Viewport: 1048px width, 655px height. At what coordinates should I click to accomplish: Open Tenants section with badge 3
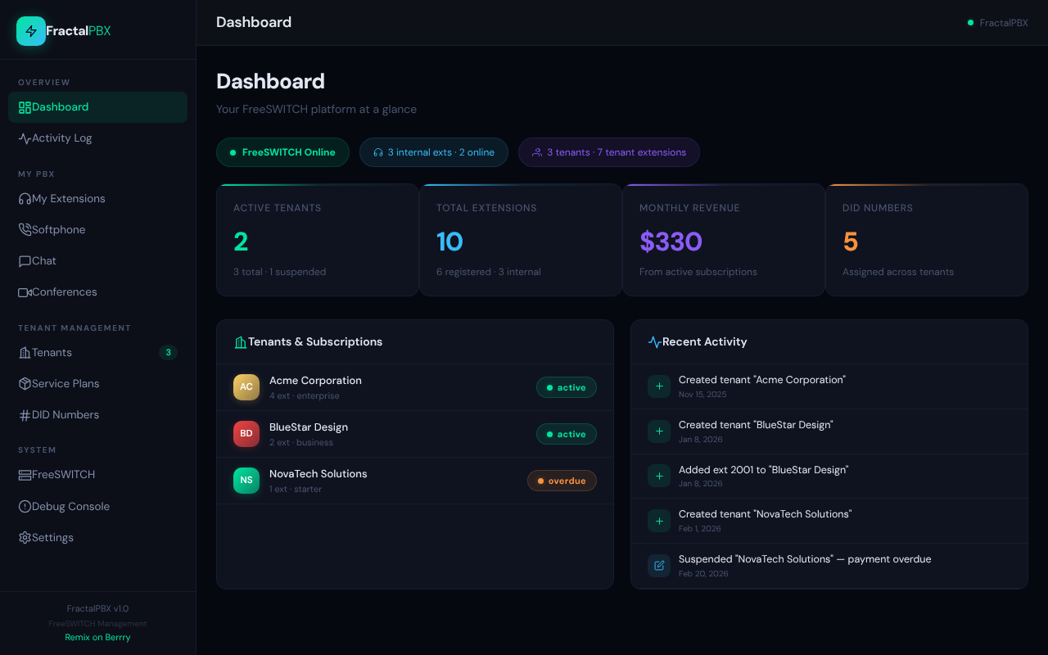click(97, 353)
